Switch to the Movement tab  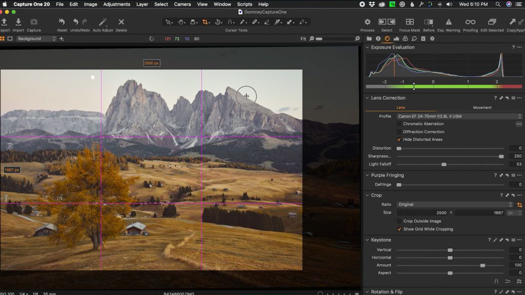point(482,108)
